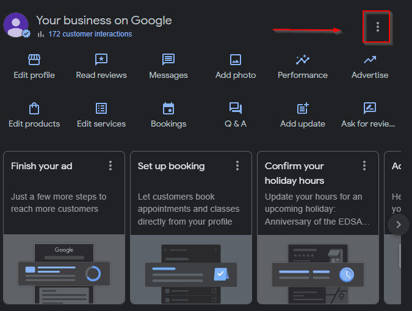Open options menu on Finish your ad card
The image size is (412, 311).
(x=110, y=166)
